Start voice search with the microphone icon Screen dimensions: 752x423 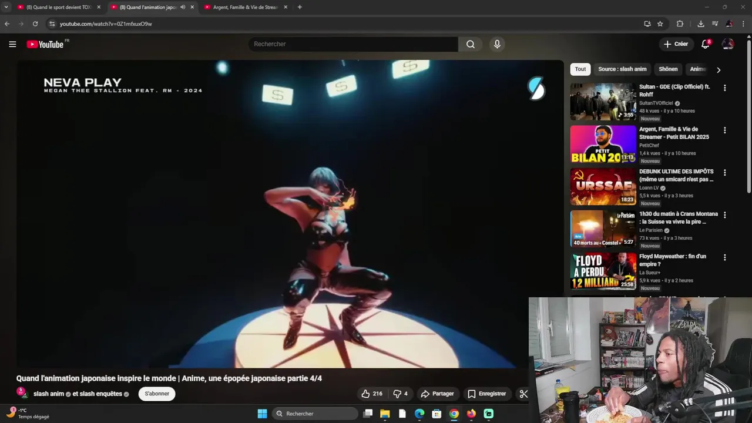click(x=497, y=44)
